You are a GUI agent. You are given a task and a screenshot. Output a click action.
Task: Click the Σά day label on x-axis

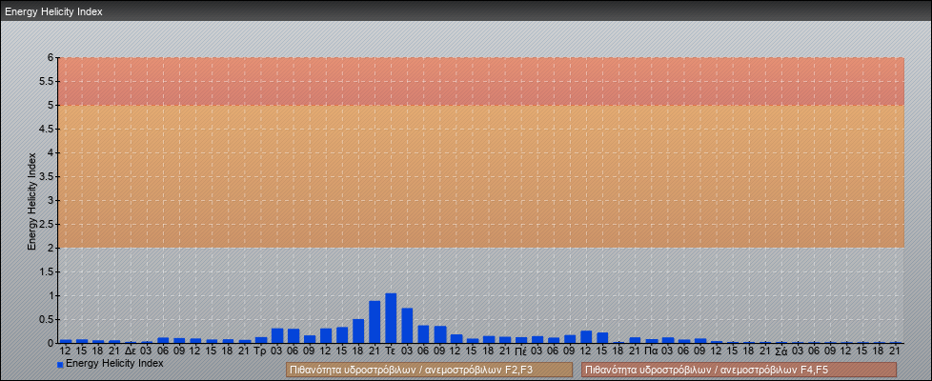[780, 351]
